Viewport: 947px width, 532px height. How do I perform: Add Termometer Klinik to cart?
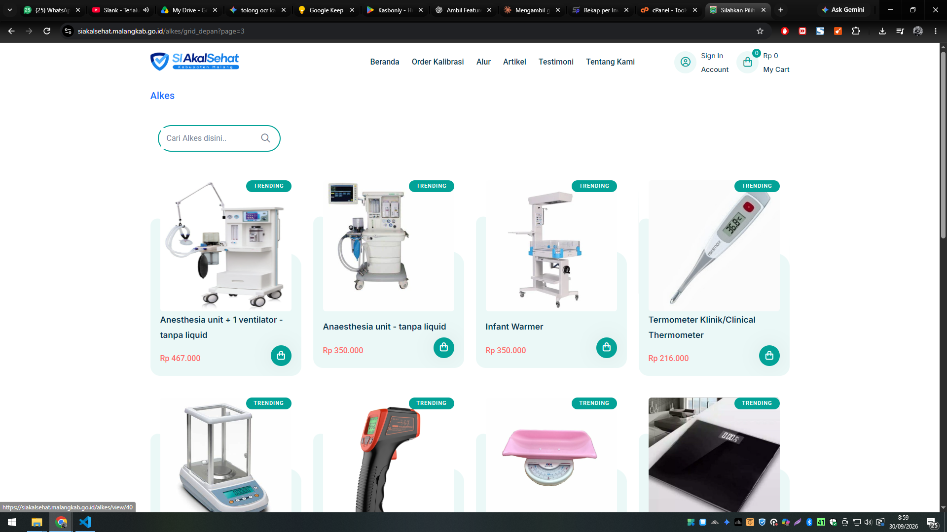769,356
